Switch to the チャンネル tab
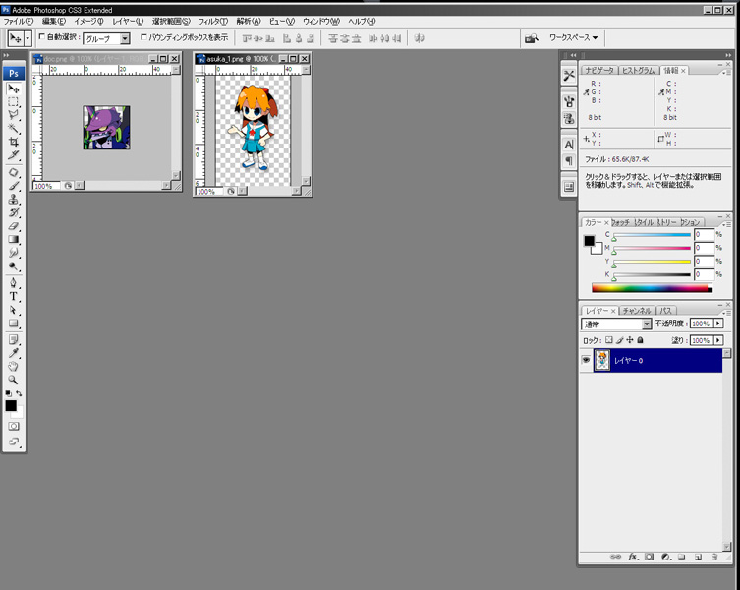This screenshot has height=590, width=740. [x=636, y=311]
